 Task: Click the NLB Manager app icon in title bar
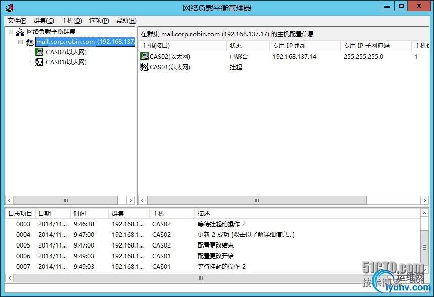tap(9, 8)
